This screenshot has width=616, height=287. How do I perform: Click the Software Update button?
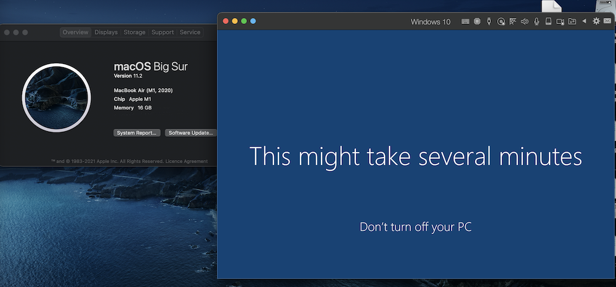tap(191, 132)
